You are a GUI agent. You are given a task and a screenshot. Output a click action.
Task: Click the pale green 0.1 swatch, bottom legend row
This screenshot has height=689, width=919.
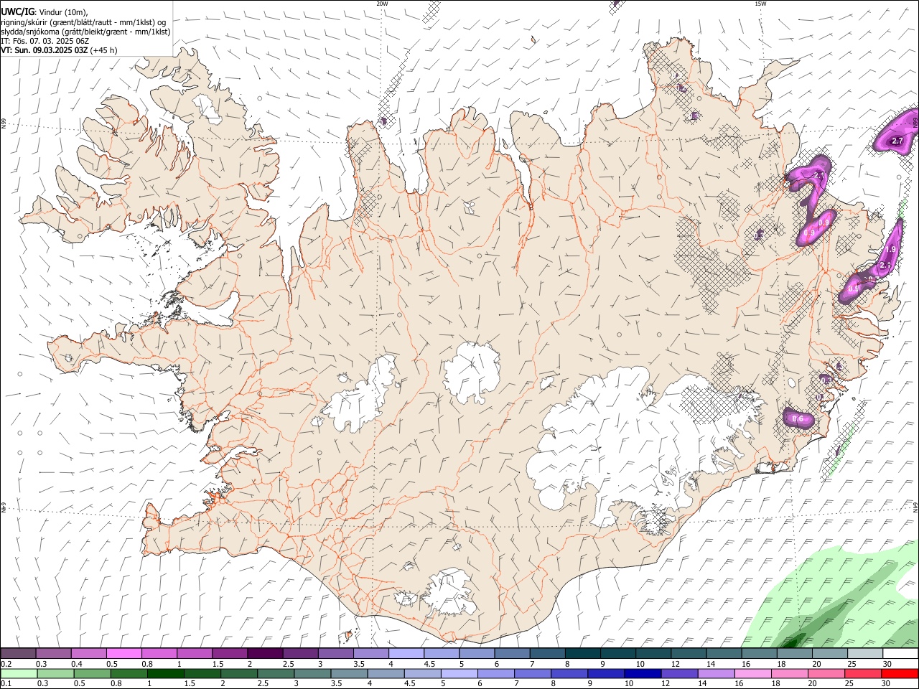(19, 673)
